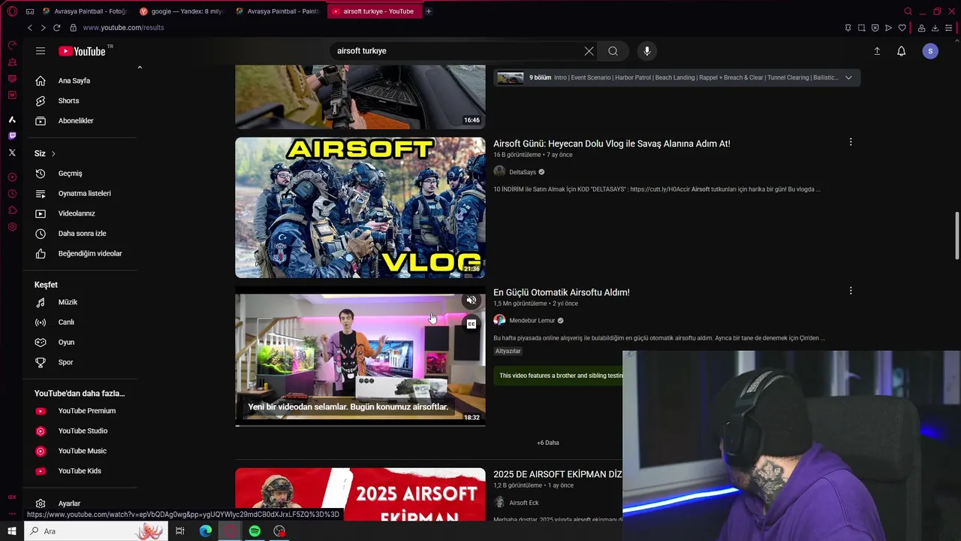The width and height of the screenshot is (961, 541).
Task: Unmute the inline video preview
Action: (x=471, y=300)
